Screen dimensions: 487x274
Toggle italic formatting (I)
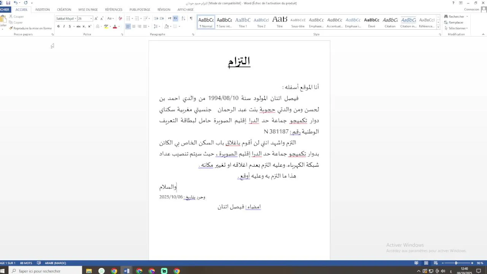tap(64, 26)
